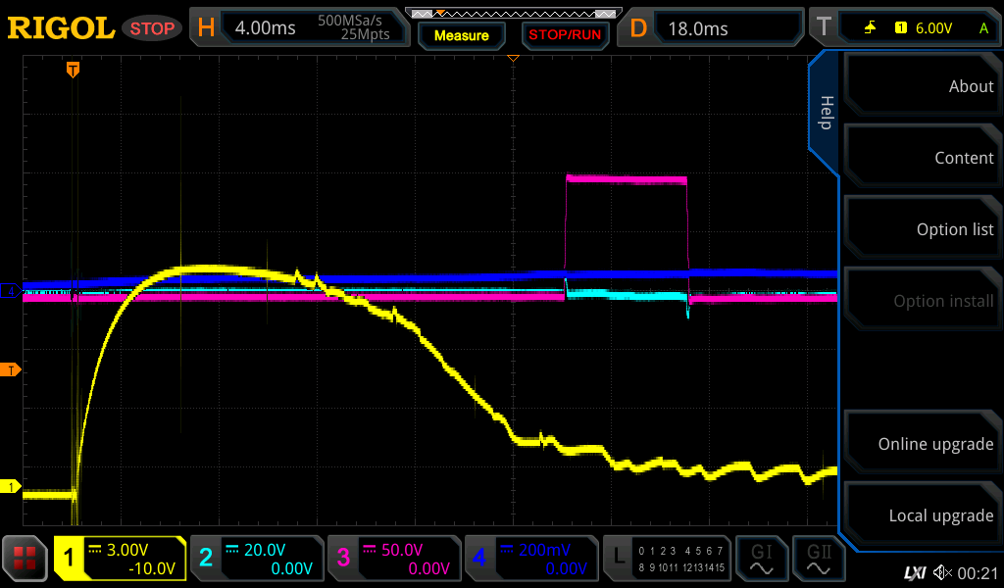This screenshot has height=588, width=1004.
Task: Open the Option list menu item
Action: click(922, 229)
